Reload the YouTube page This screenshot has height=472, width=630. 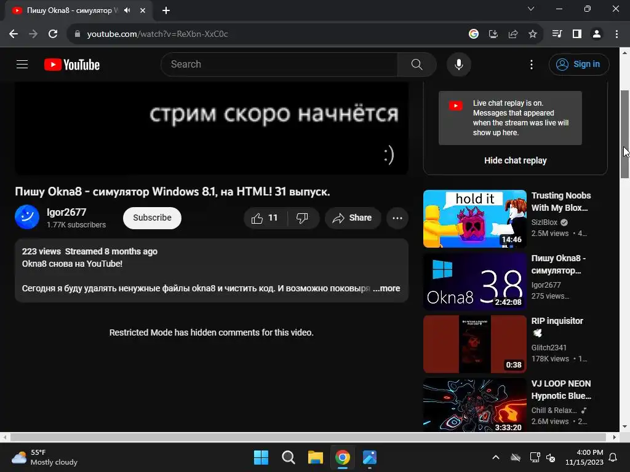coord(53,34)
